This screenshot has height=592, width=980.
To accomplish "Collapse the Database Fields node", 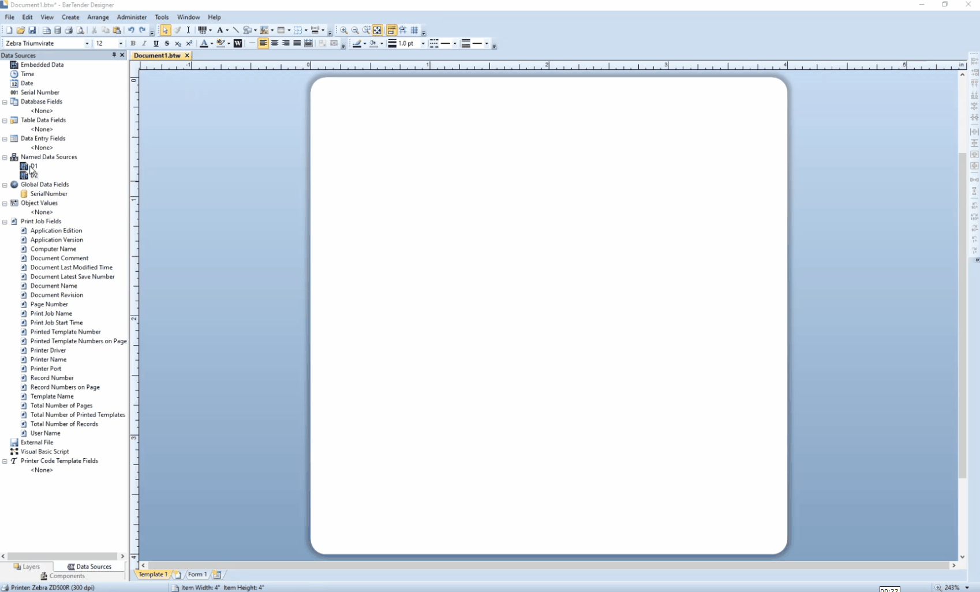I will 5,102.
